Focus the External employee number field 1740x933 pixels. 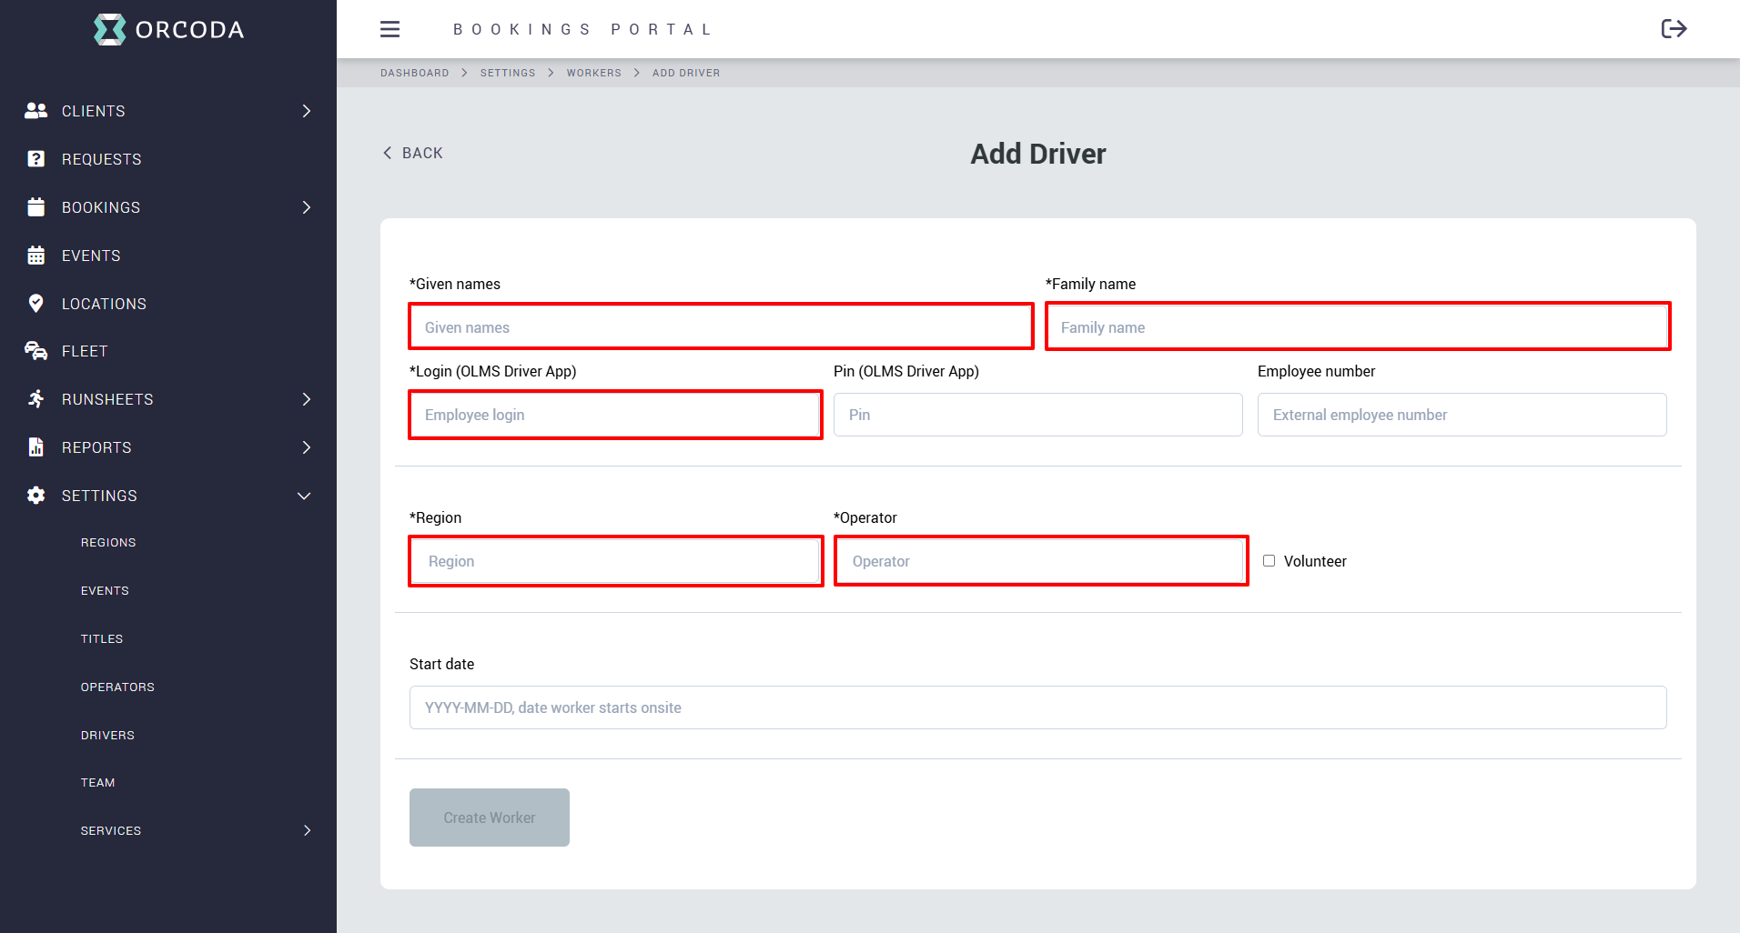[x=1462, y=415]
